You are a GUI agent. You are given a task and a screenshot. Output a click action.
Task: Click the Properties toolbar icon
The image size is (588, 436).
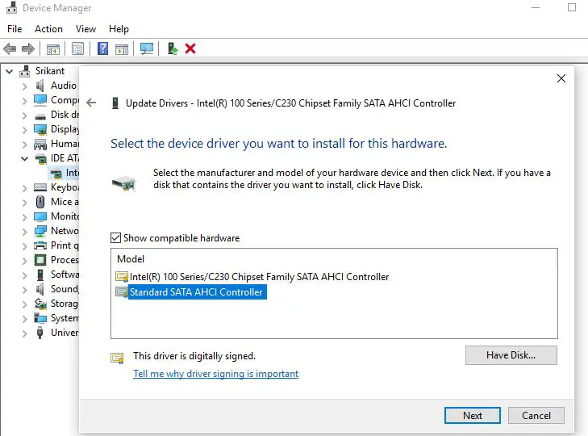[77, 48]
